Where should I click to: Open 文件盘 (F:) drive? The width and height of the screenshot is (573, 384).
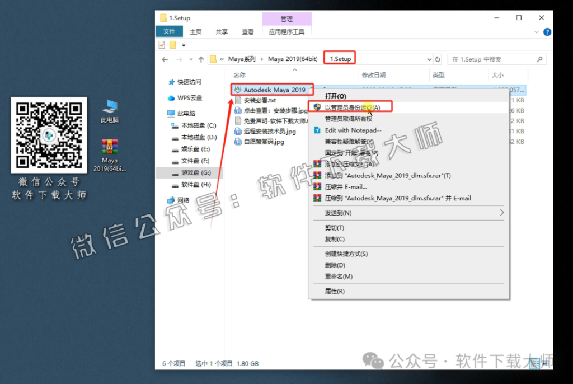click(x=191, y=161)
